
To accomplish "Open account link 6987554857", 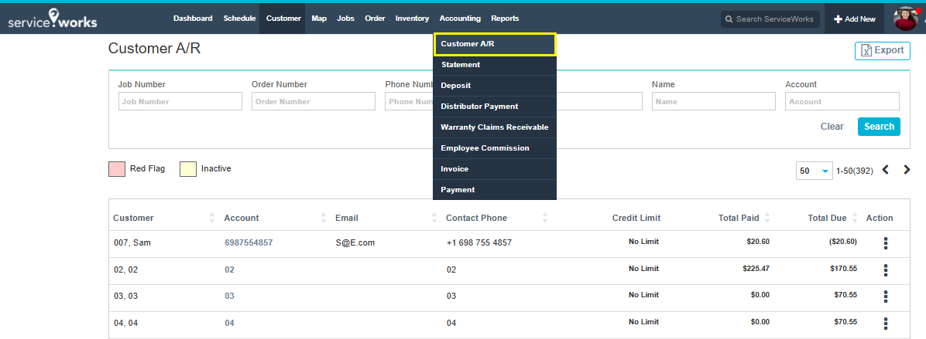I will tap(249, 242).
